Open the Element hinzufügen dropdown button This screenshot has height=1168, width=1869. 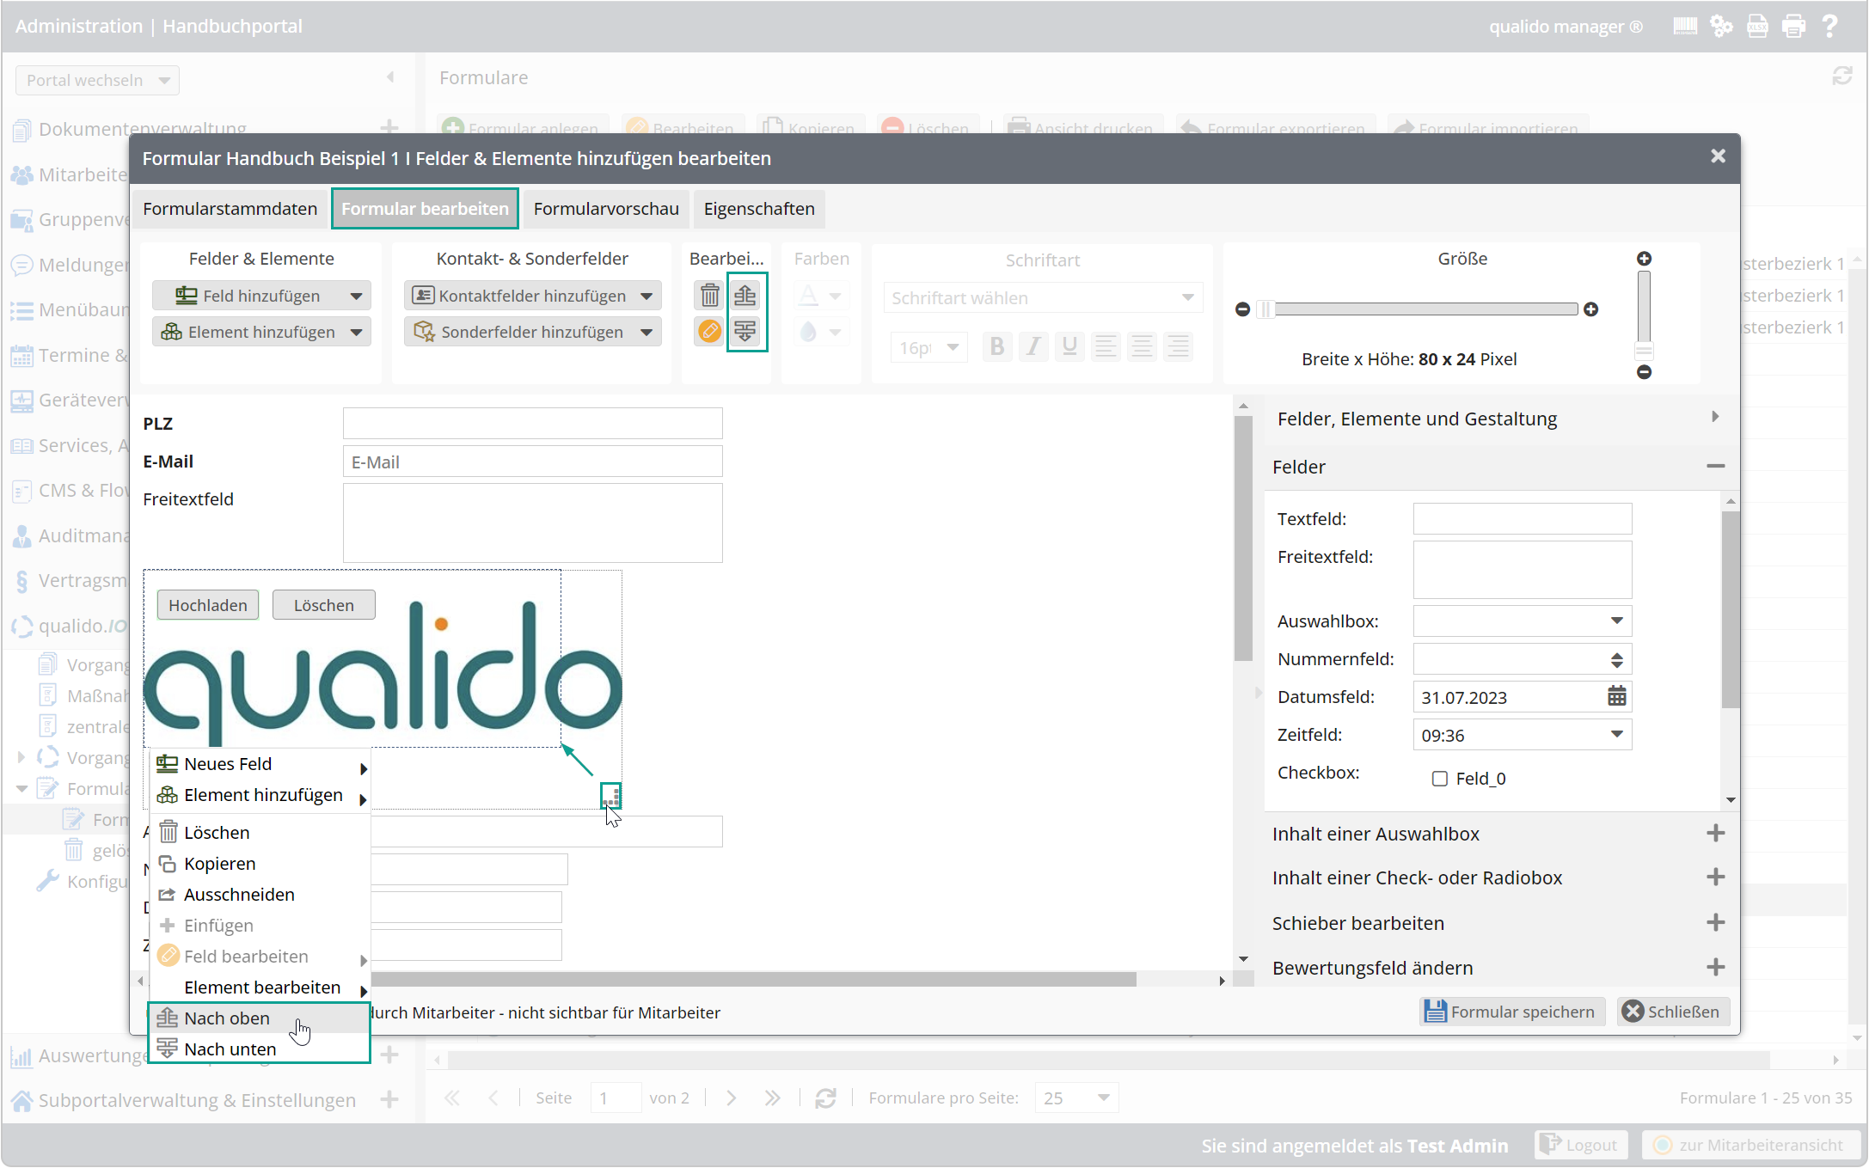click(261, 332)
